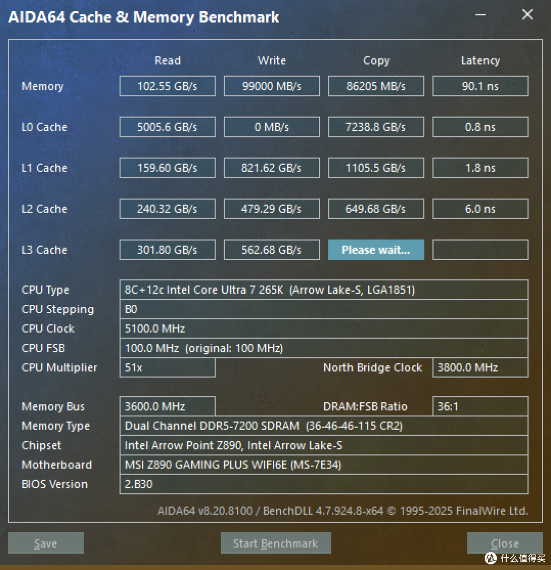Click the AIDA64 Cache & Memory Benchmark title
The width and height of the screenshot is (551, 570).
[143, 17]
